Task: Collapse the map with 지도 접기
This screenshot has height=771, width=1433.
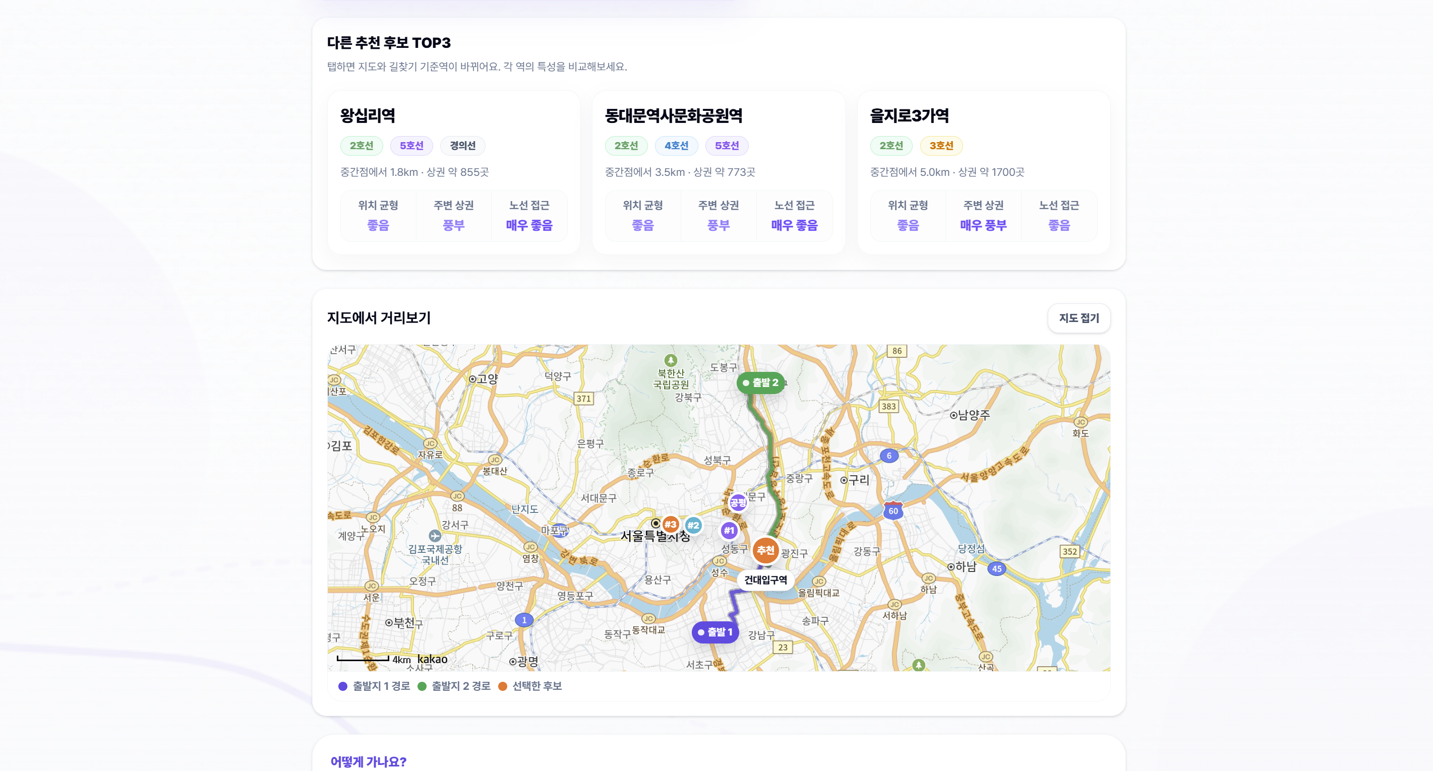Action: 1079,318
